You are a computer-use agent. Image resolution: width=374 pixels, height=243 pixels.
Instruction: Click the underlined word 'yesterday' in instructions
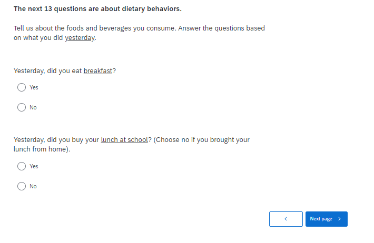80,38
